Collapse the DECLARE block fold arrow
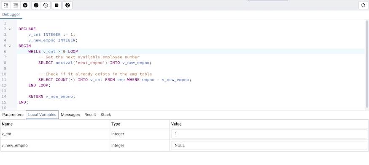 [10, 29]
